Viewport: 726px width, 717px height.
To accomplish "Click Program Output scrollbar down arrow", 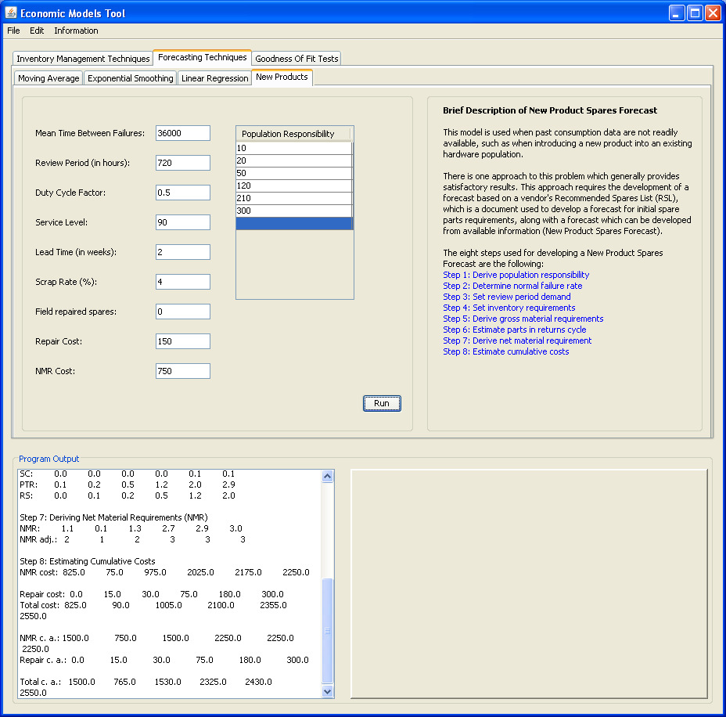I will [x=327, y=691].
